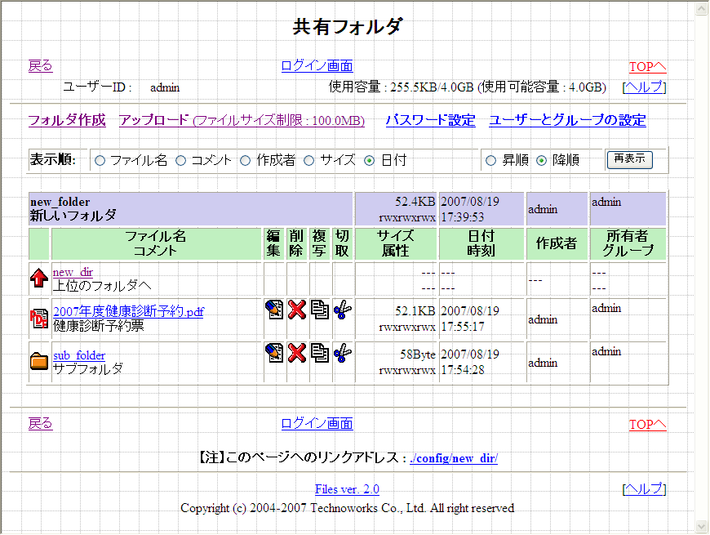
Task: Choose 昇順 ascending order radio button
Action: click(x=491, y=161)
